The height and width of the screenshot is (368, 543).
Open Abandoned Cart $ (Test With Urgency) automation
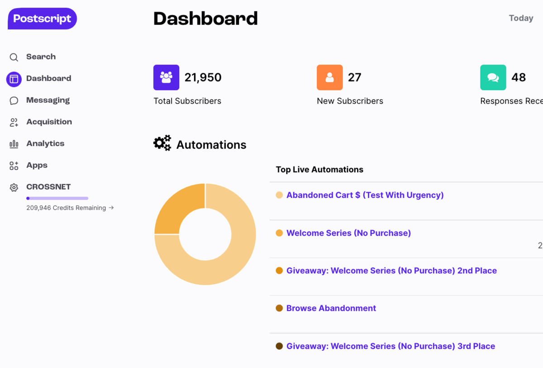[365, 195]
